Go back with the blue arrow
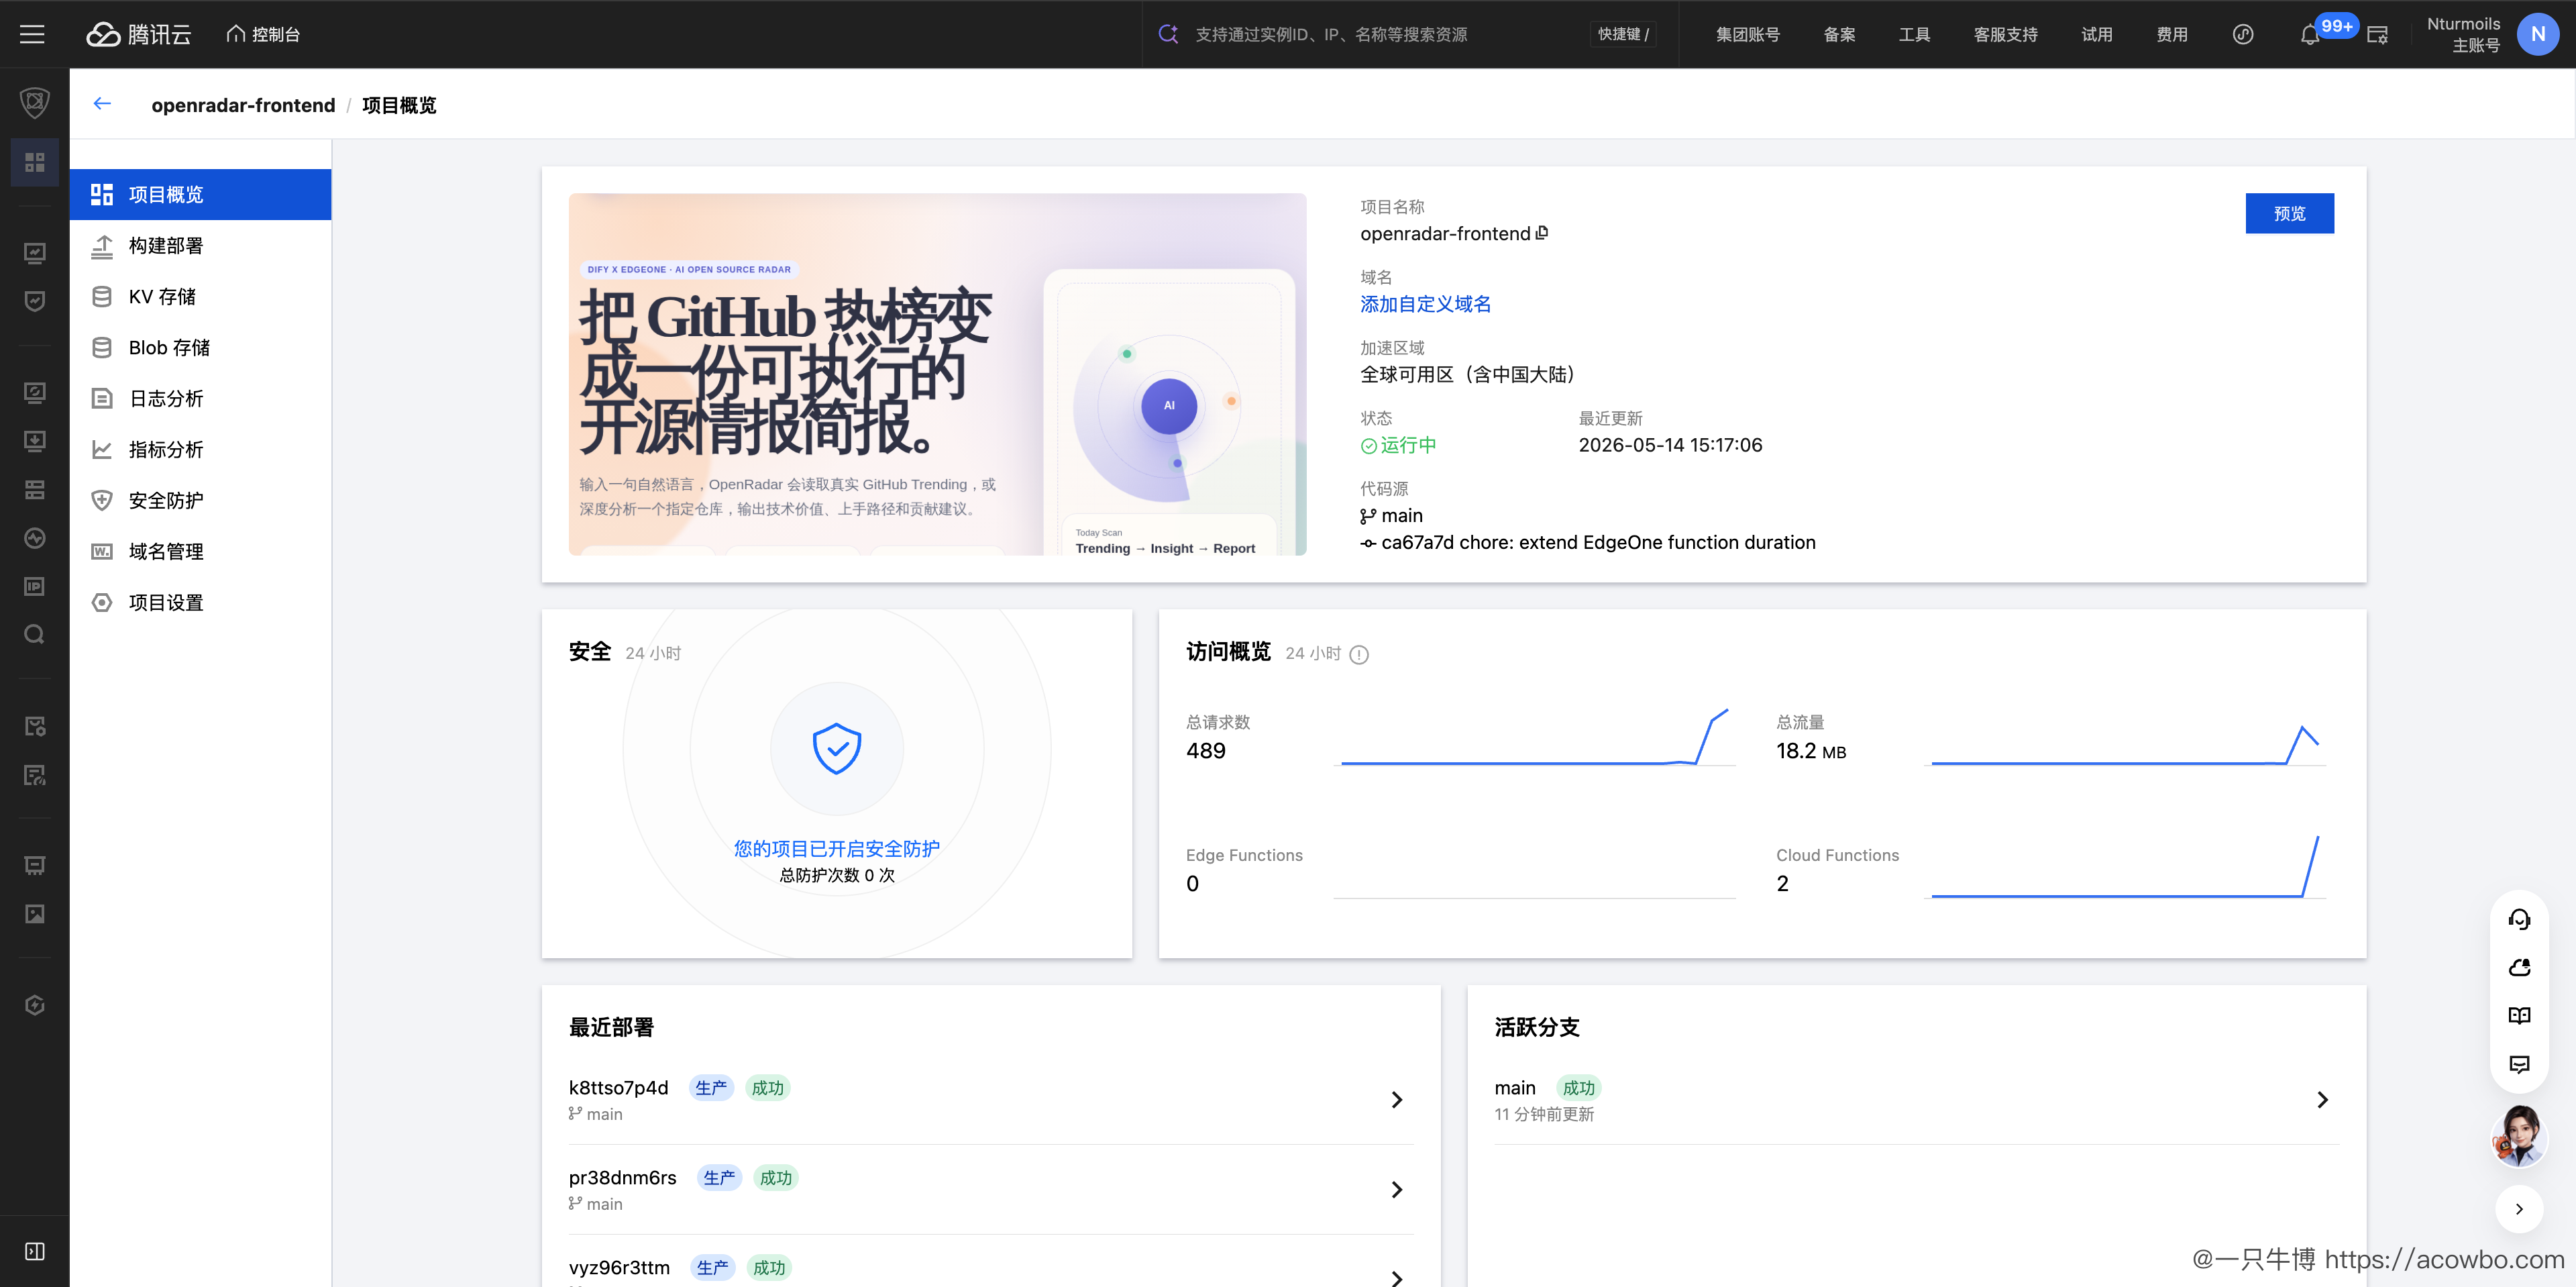Image resolution: width=2576 pixels, height=1287 pixels. click(102, 104)
